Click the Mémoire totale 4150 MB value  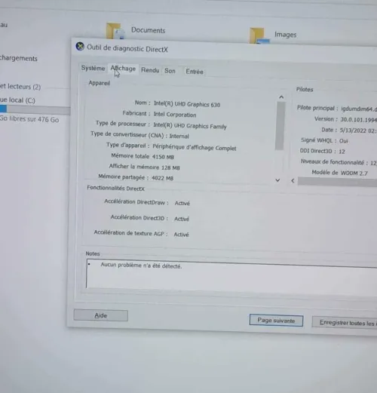[x=163, y=157]
